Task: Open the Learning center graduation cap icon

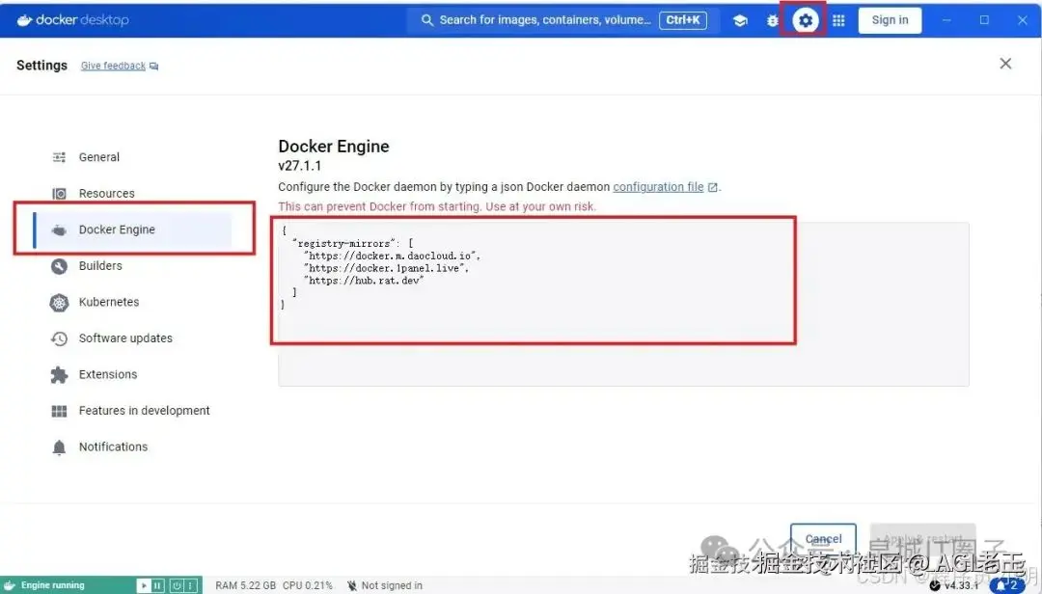Action: point(740,20)
